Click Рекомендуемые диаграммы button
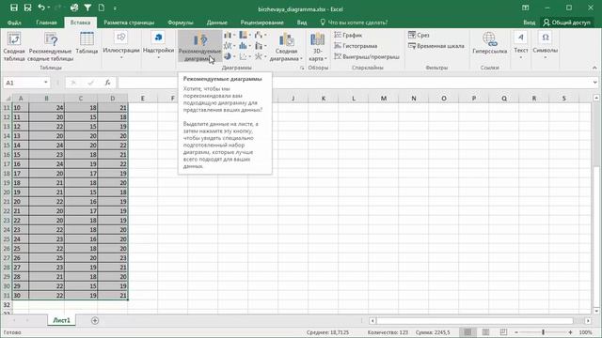602x338 pixels. click(x=199, y=46)
